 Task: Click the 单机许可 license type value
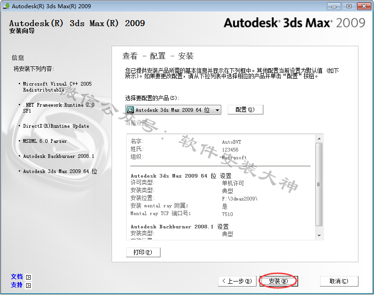pyautogui.click(x=233, y=183)
